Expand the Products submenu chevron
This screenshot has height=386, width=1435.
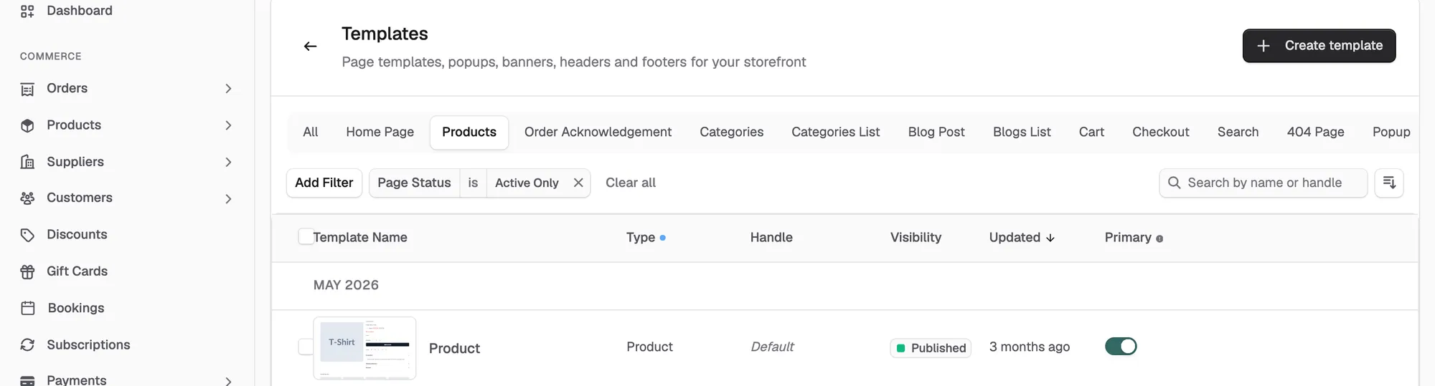pyautogui.click(x=228, y=125)
